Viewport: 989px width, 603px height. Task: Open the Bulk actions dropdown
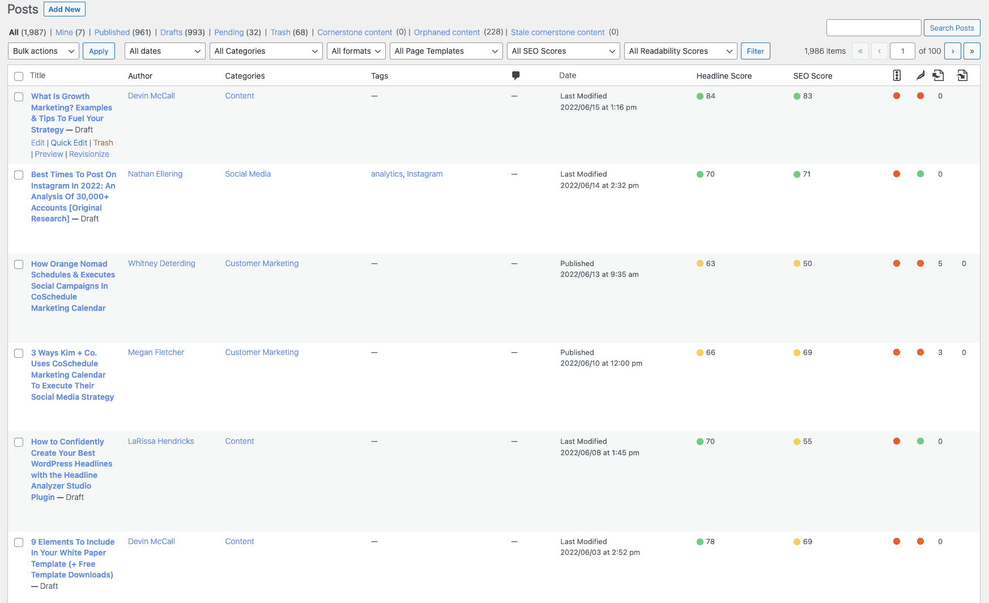point(42,50)
